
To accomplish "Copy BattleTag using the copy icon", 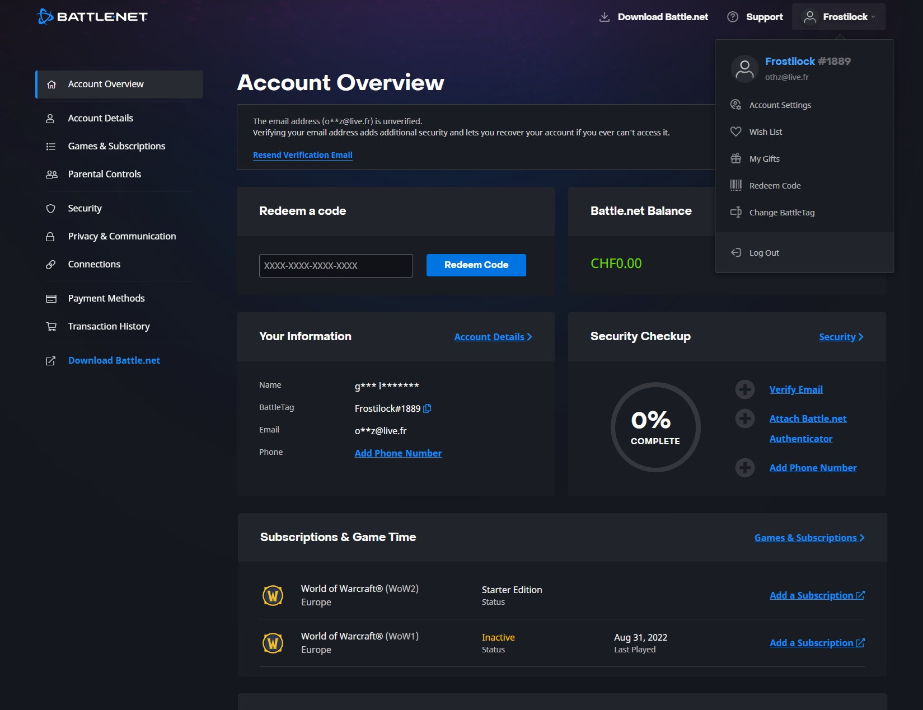I will pos(427,408).
